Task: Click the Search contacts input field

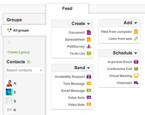Action: 25,70
